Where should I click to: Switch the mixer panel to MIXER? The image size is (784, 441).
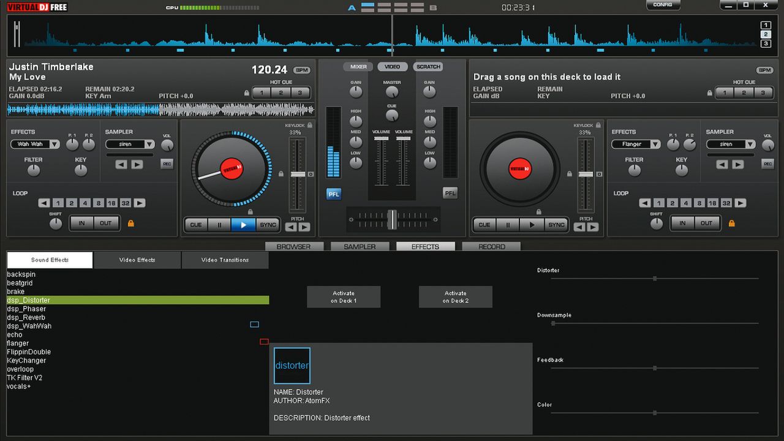(x=358, y=67)
